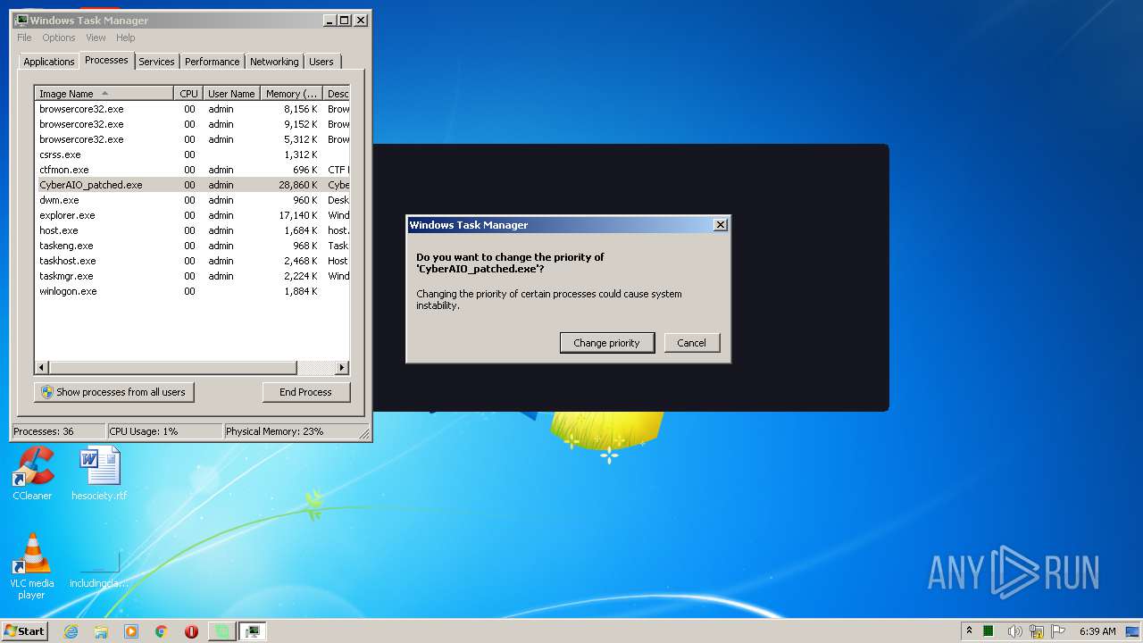Click the Task Manager taskbar button
1143x643 pixels.
[252, 631]
